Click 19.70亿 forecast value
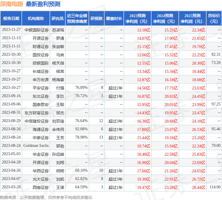The height and width of the screenshot is (200, 222). [x=198, y=47]
